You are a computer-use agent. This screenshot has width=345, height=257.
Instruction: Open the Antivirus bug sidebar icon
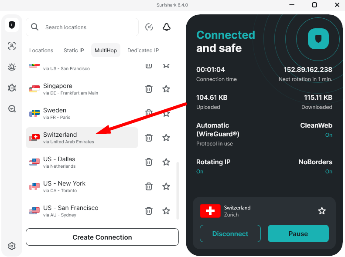[12, 88]
